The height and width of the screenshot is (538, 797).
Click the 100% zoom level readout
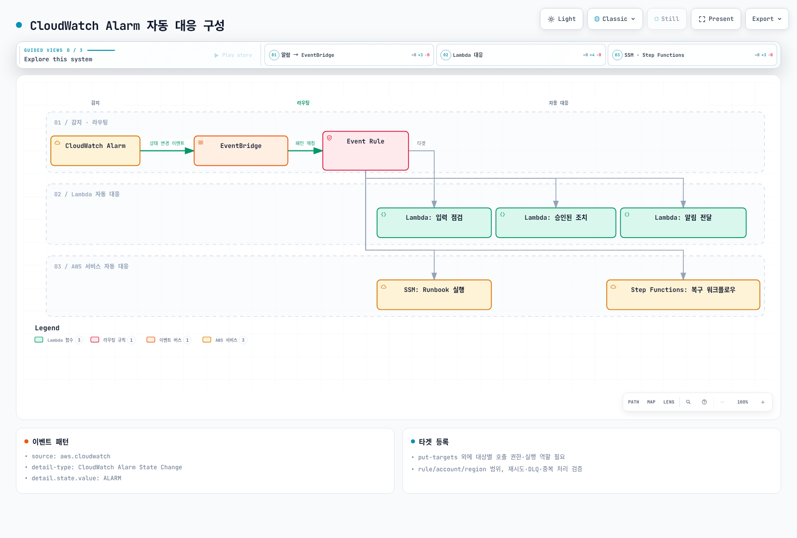[x=743, y=402]
